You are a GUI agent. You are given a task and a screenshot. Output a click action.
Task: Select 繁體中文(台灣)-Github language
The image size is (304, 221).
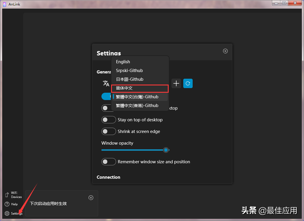[x=140, y=97]
